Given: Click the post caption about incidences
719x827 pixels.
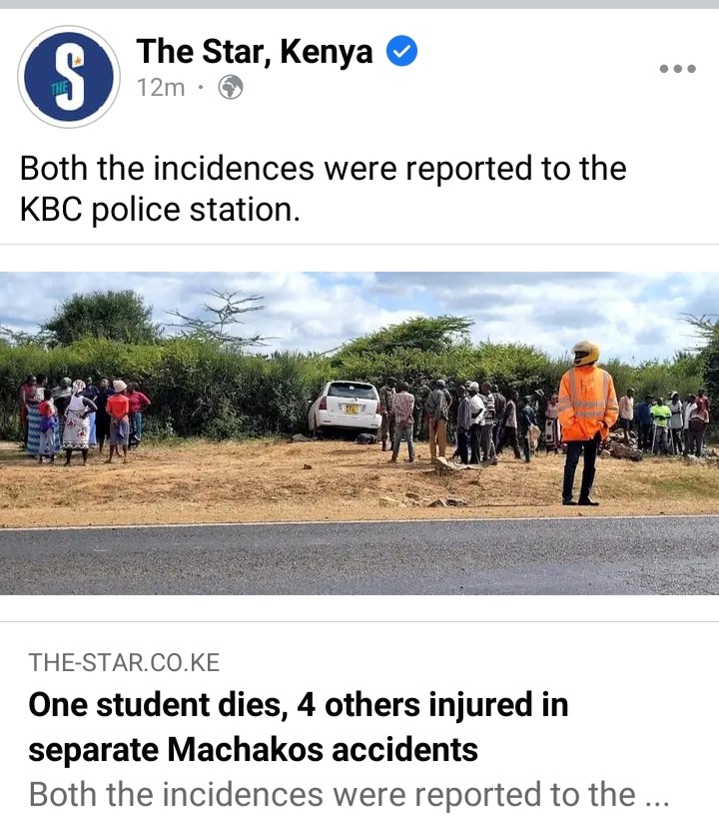Looking at the screenshot, I should 323,189.
